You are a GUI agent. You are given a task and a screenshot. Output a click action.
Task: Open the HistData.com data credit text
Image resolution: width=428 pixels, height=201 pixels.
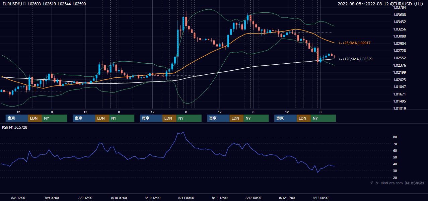(x=397, y=183)
